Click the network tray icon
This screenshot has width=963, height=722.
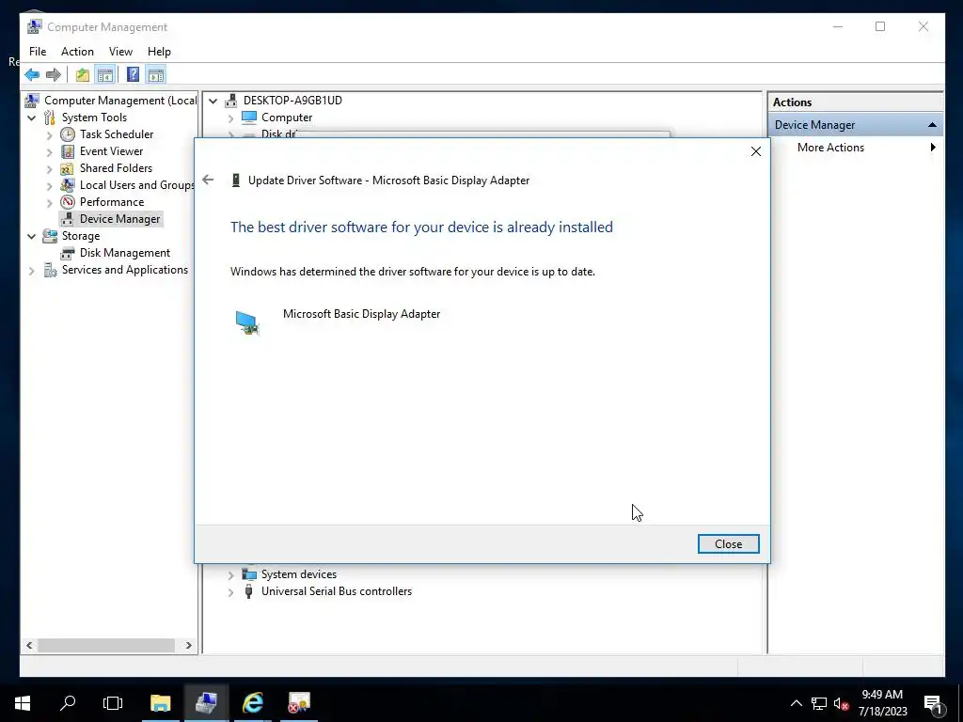tap(819, 703)
